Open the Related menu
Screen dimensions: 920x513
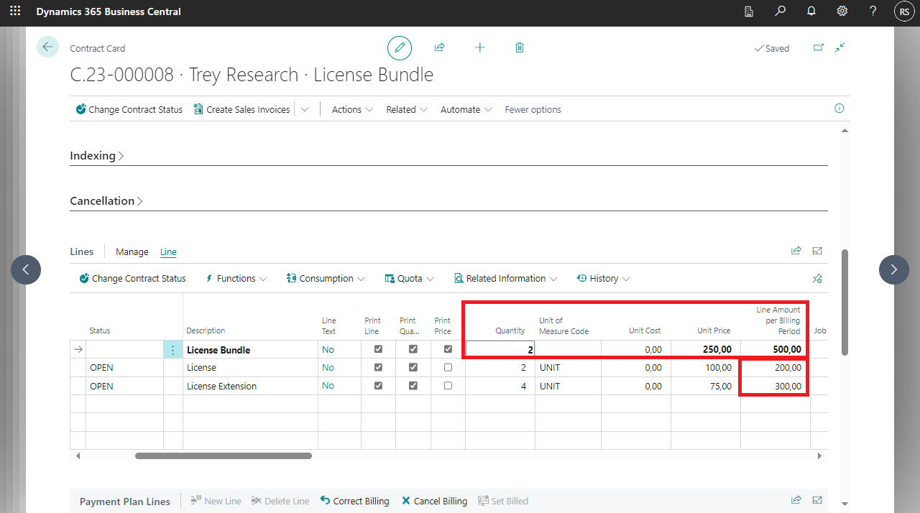point(406,110)
